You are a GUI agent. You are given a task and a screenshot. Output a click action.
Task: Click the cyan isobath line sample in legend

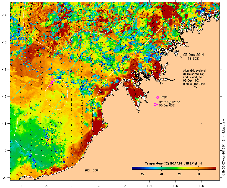click(90, 173)
